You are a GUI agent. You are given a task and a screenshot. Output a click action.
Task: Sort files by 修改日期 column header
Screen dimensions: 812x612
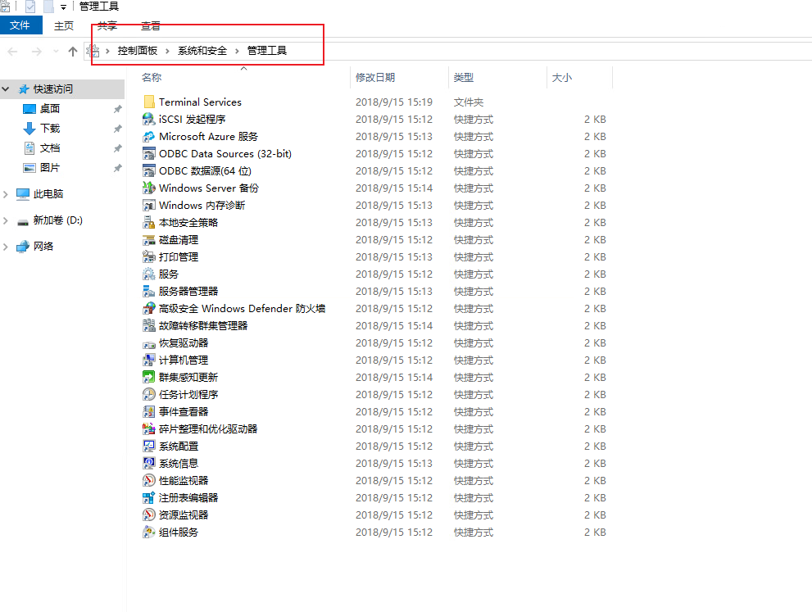point(375,78)
